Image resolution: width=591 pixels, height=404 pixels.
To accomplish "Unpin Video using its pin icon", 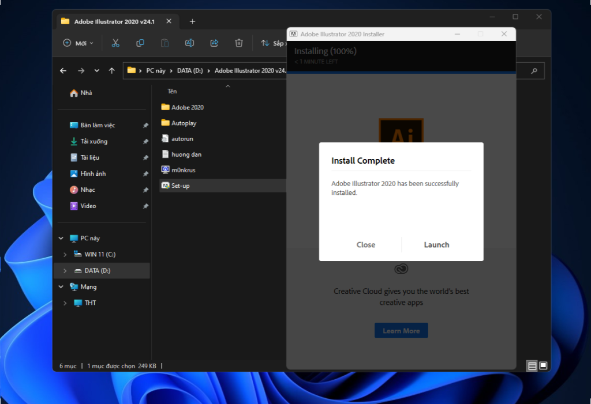I will pos(145,206).
